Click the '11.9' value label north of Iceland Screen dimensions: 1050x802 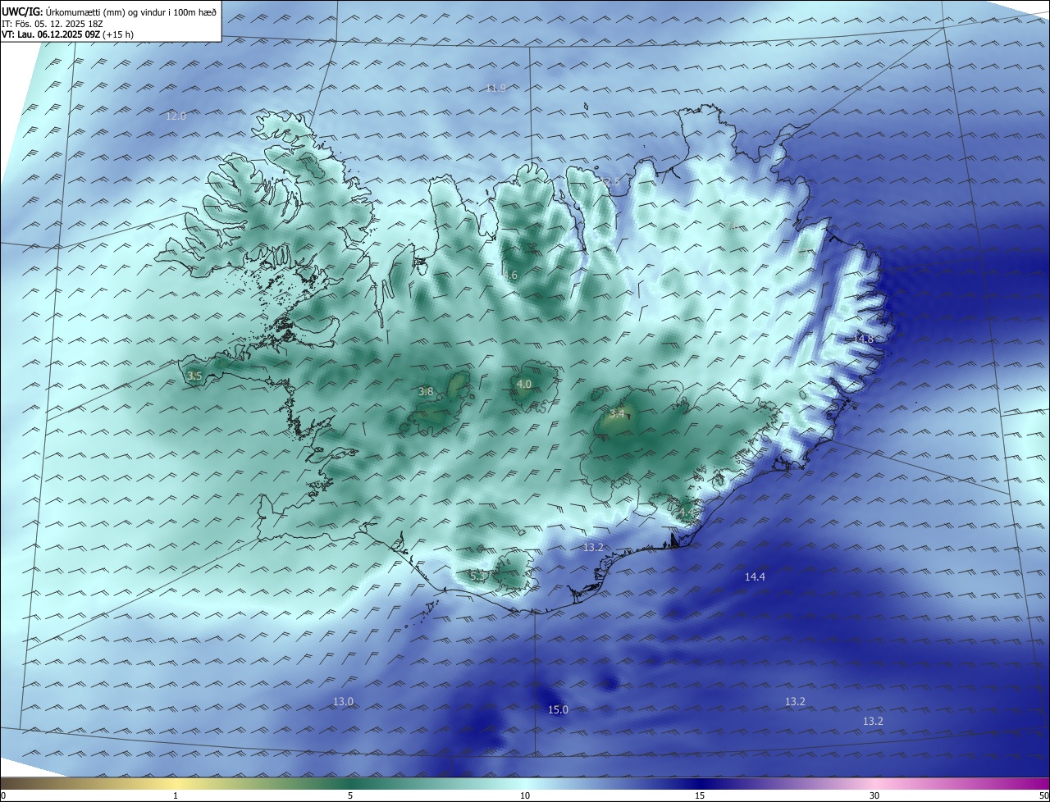coord(496,88)
